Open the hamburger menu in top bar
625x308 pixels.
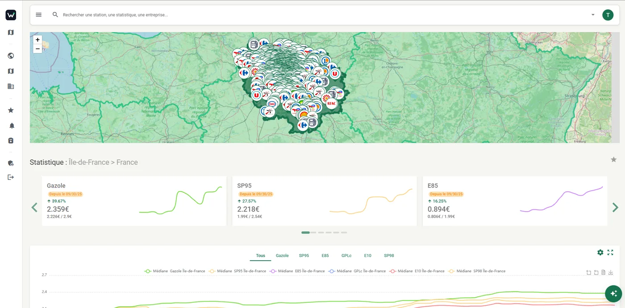coord(39,15)
